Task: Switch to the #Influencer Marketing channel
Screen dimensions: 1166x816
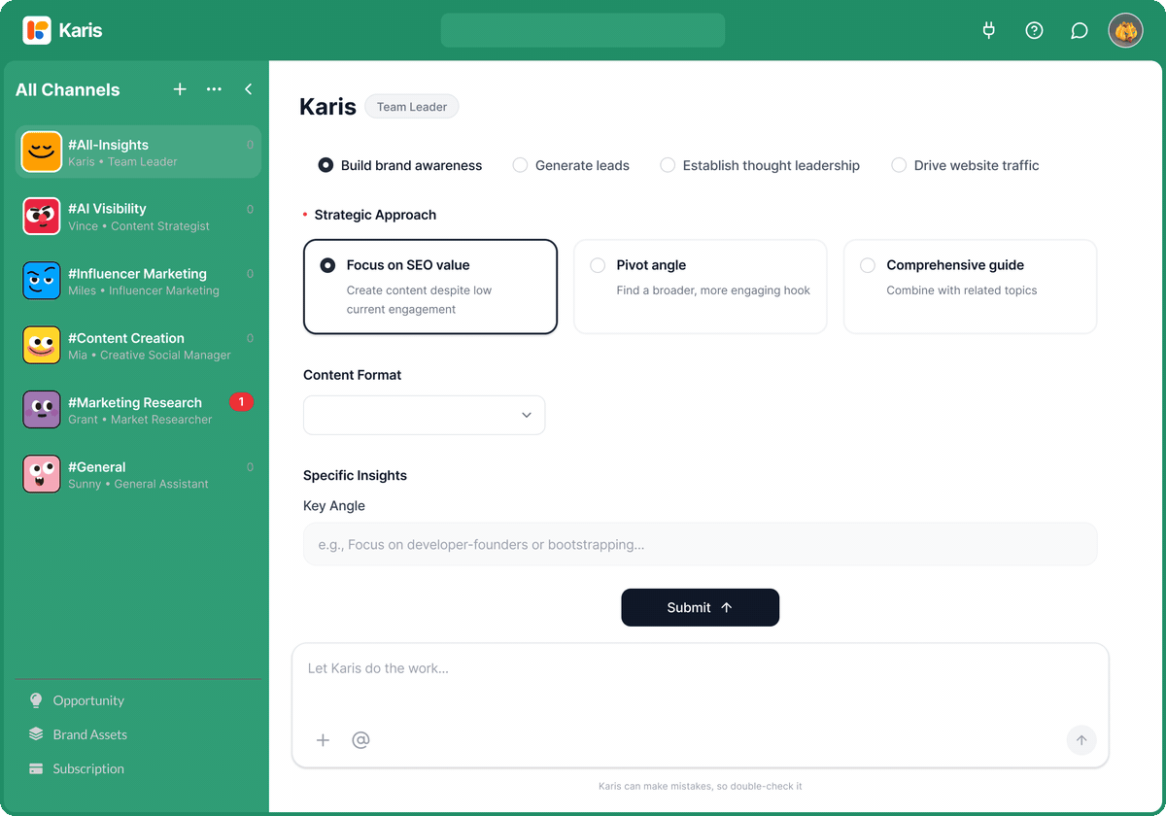Action: (x=138, y=281)
